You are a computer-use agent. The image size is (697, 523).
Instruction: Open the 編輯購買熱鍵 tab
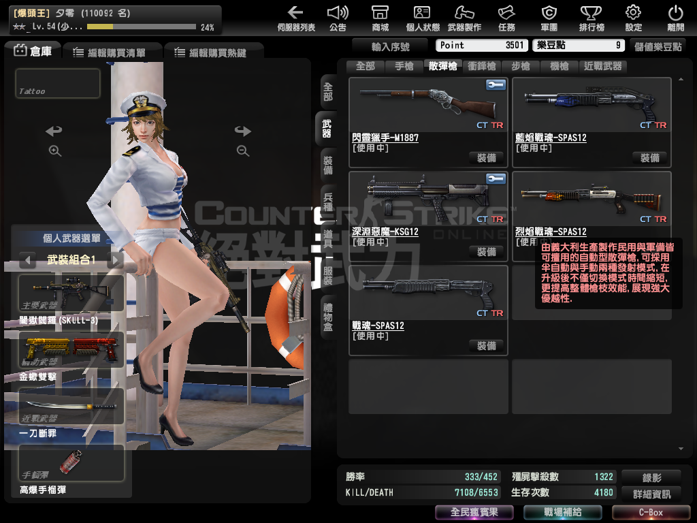pyautogui.click(x=214, y=53)
